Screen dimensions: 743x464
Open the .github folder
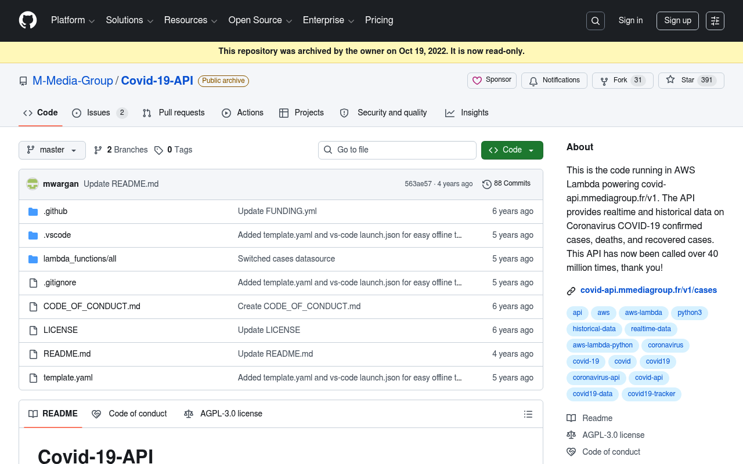coord(55,211)
